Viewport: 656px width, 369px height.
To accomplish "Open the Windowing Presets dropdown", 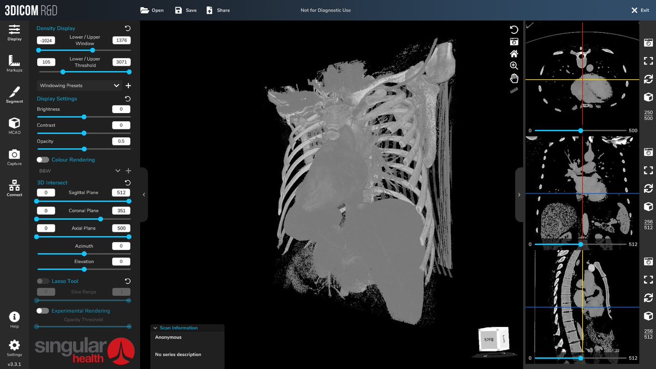I will [79, 86].
